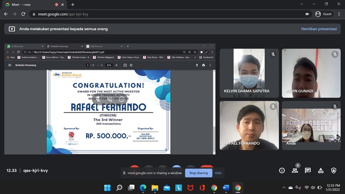Click the Stop sharing button
The image size is (345, 194).
click(199, 173)
